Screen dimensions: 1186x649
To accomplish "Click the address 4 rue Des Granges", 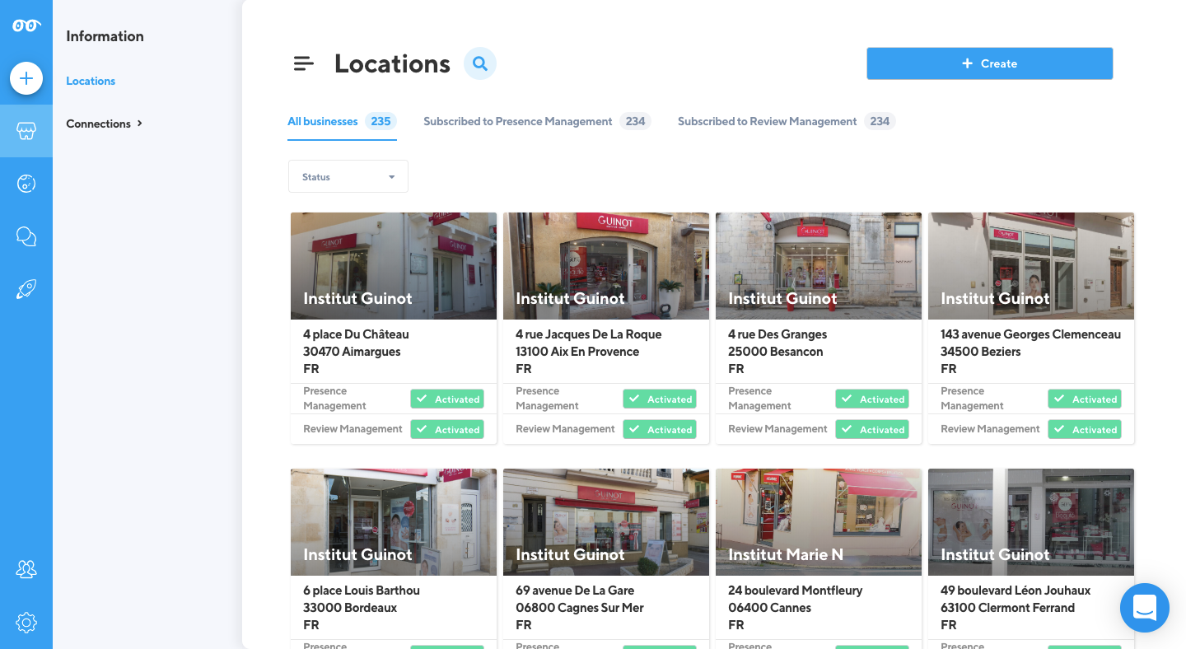I will point(777,334).
